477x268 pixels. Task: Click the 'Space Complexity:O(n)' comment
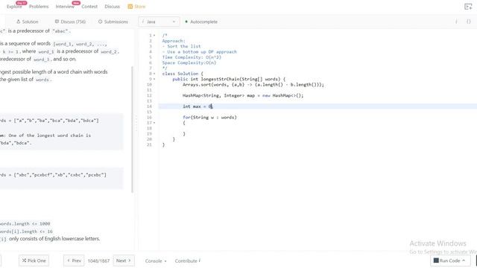click(x=189, y=63)
